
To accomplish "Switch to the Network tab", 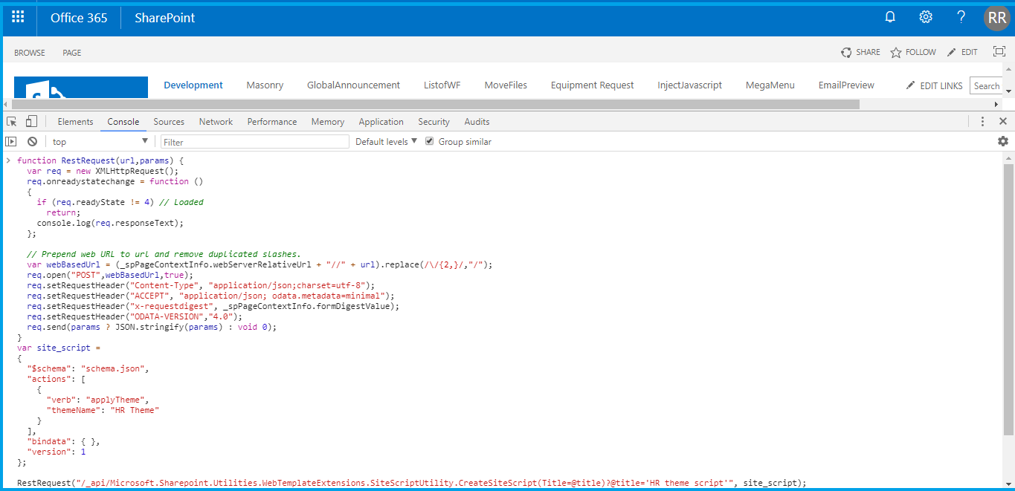I will tap(216, 122).
